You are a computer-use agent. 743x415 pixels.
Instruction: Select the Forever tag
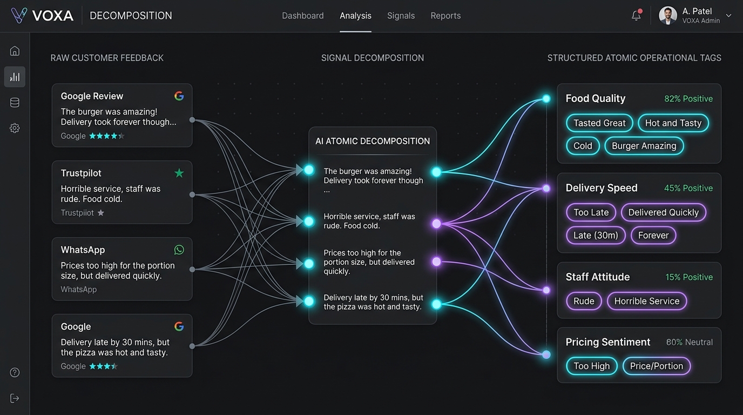tap(653, 235)
